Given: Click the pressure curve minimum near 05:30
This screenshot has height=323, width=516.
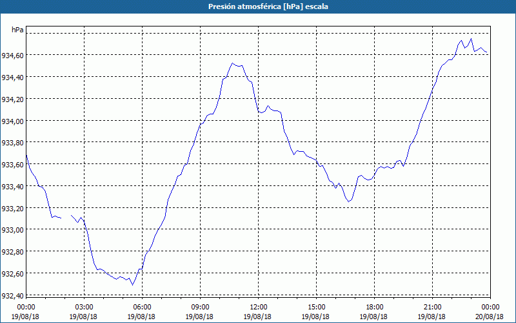Looking at the screenshot, I should click(132, 285).
